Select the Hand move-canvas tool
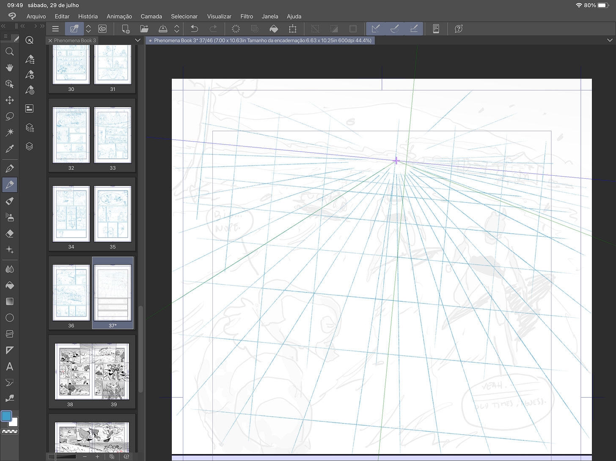616x461 pixels. [9, 68]
